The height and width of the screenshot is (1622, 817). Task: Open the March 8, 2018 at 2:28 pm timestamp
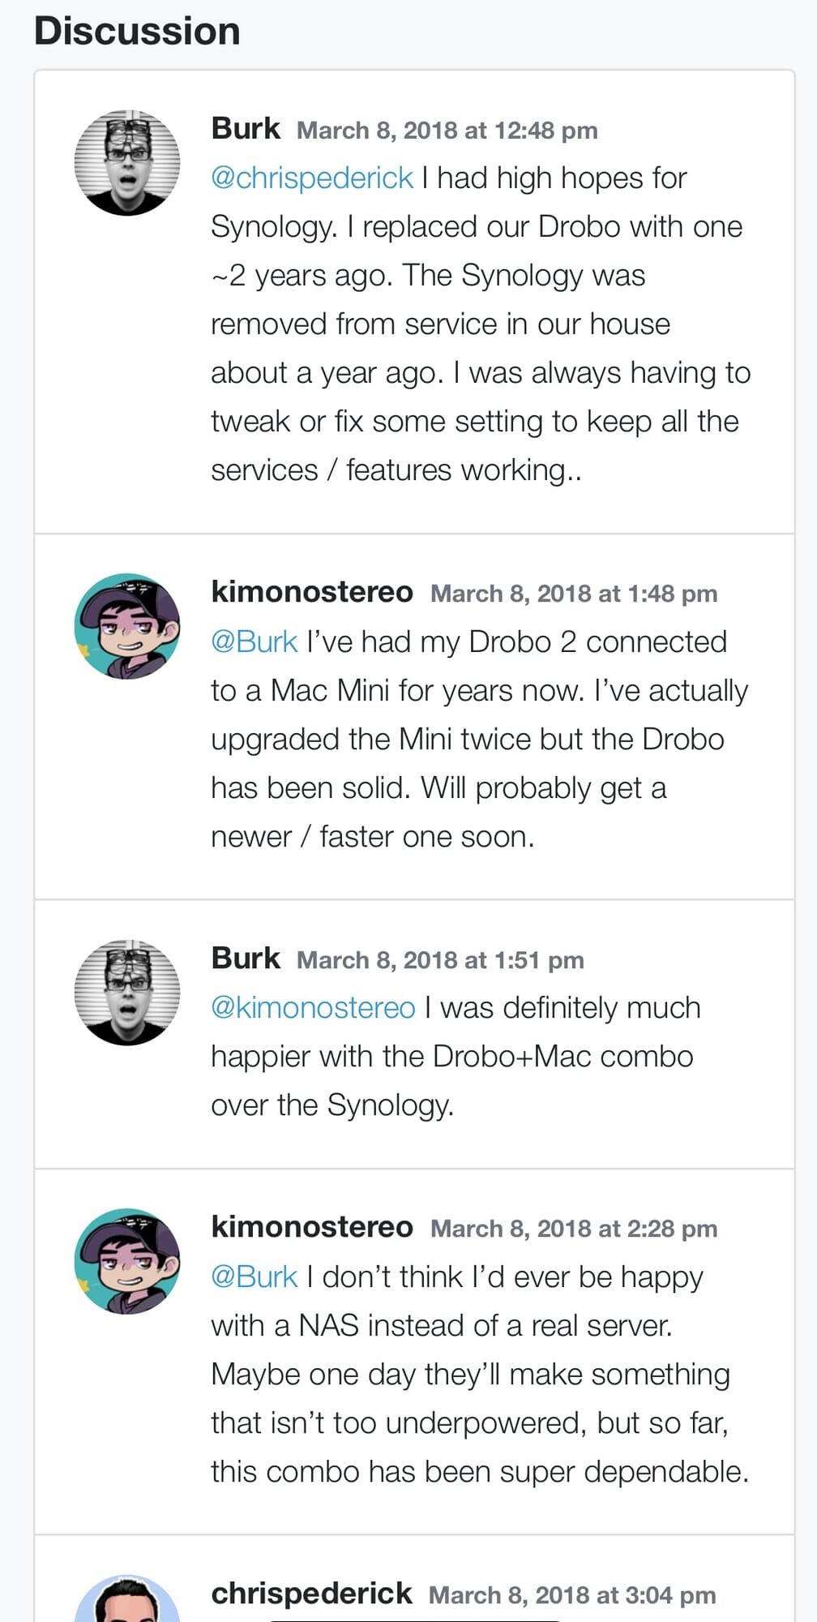(x=573, y=1229)
